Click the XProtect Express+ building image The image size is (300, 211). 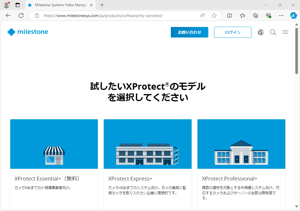pyautogui.click(x=148, y=144)
